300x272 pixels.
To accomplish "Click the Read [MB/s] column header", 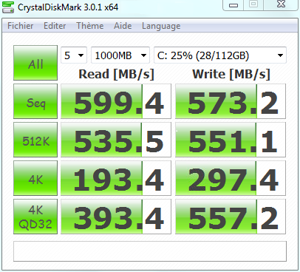I will 116,74.
